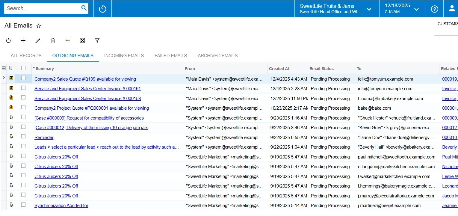Click the search magnifier icon
This screenshot has height=216, width=458.
click(84, 8)
